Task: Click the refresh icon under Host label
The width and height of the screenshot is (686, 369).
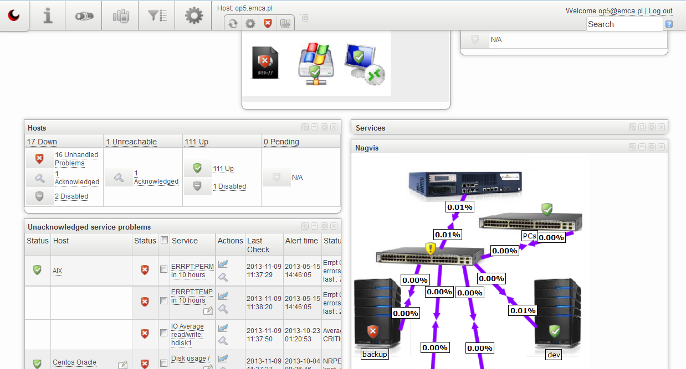Action: pyautogui.click(x=233, y=23)
